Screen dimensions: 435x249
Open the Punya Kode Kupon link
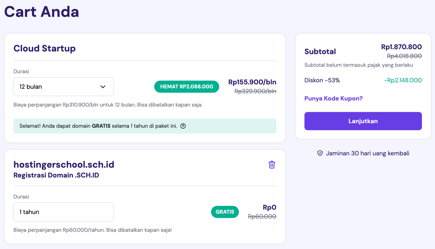pyautogui.click(x=333, y=98)
